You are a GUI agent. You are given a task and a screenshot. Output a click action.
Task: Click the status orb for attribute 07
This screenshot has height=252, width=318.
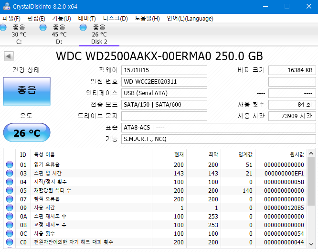[x=10, y=199]
